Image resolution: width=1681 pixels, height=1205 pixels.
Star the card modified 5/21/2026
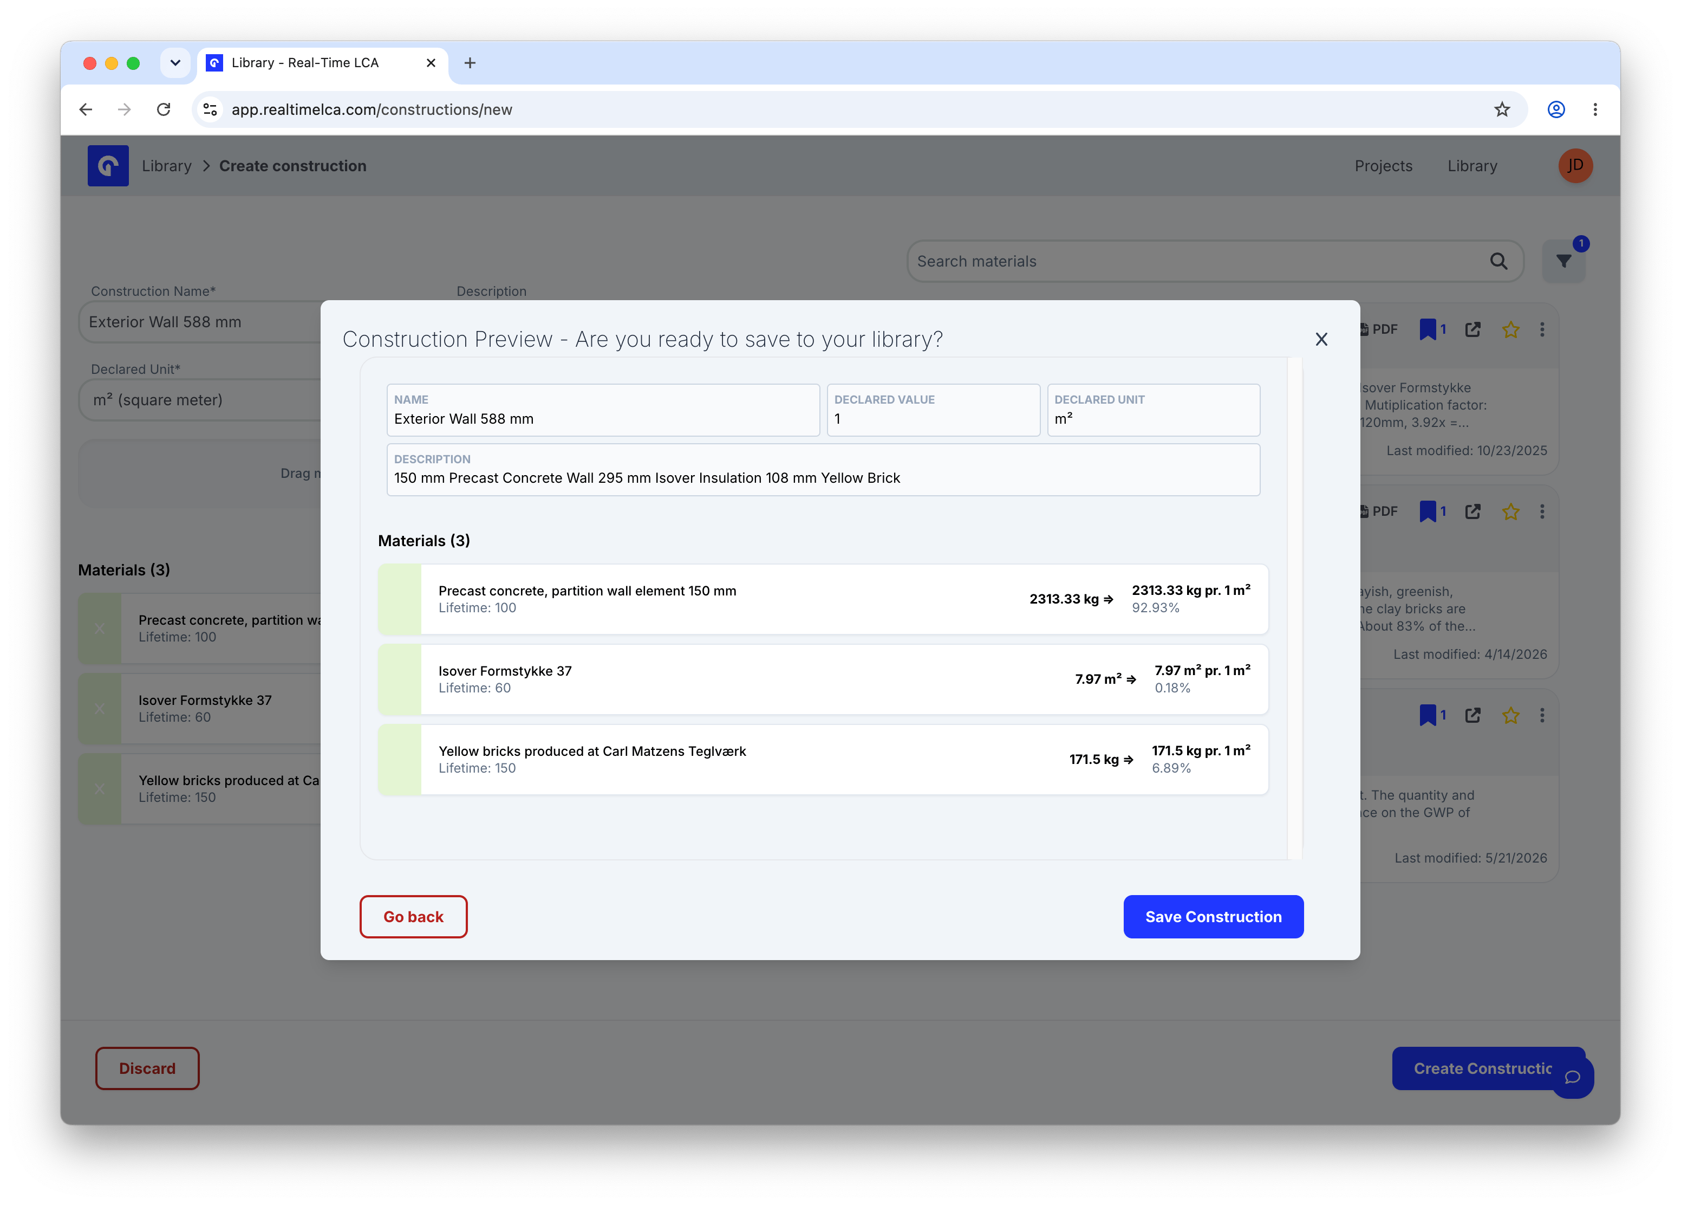pos(1510,716)
